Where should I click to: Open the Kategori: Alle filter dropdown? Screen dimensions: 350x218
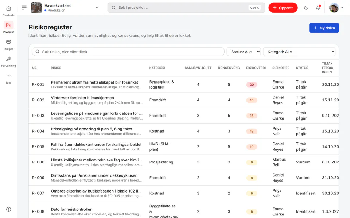pos(299,52)
